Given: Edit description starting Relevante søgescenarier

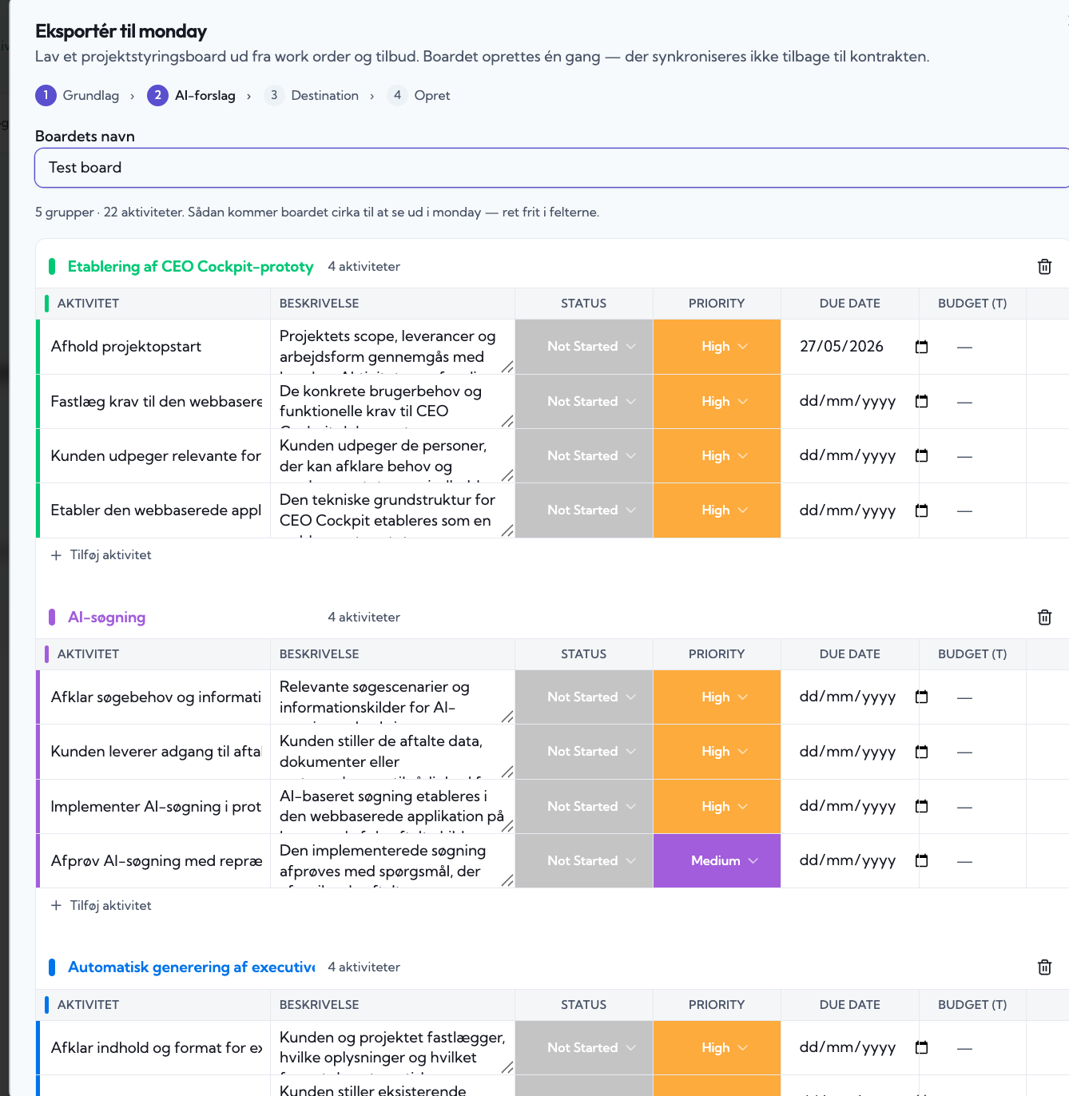Looking at the screenshot, I should coord(393,697).
